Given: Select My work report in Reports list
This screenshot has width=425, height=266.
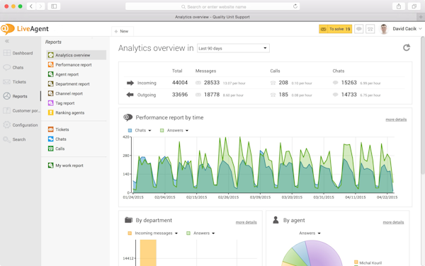Looking at the screenshot, I should click(66, 166).
